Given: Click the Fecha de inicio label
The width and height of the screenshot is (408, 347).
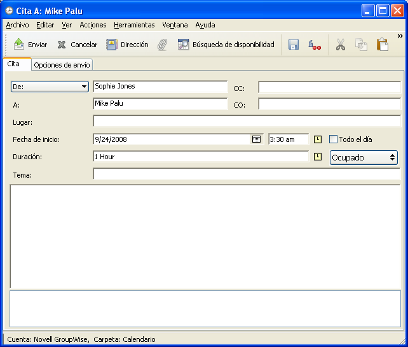Looking at the screenshot, I should (36, 139).
